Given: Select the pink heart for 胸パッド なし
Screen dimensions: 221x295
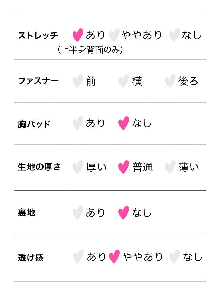Looking at the screenshot, I should pyautogui.click(x=124, y=123).
